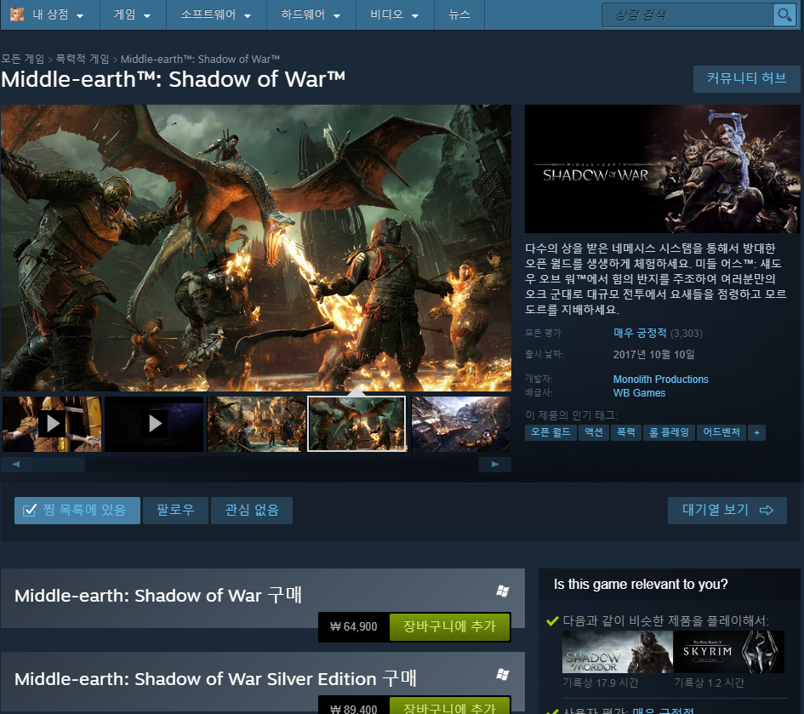Play the second dark trailer thumbnail
The height and width of the screenshot is (714, 804).
coord(154,424)
